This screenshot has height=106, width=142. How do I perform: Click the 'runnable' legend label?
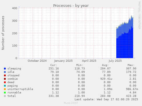tap(14, 93)
